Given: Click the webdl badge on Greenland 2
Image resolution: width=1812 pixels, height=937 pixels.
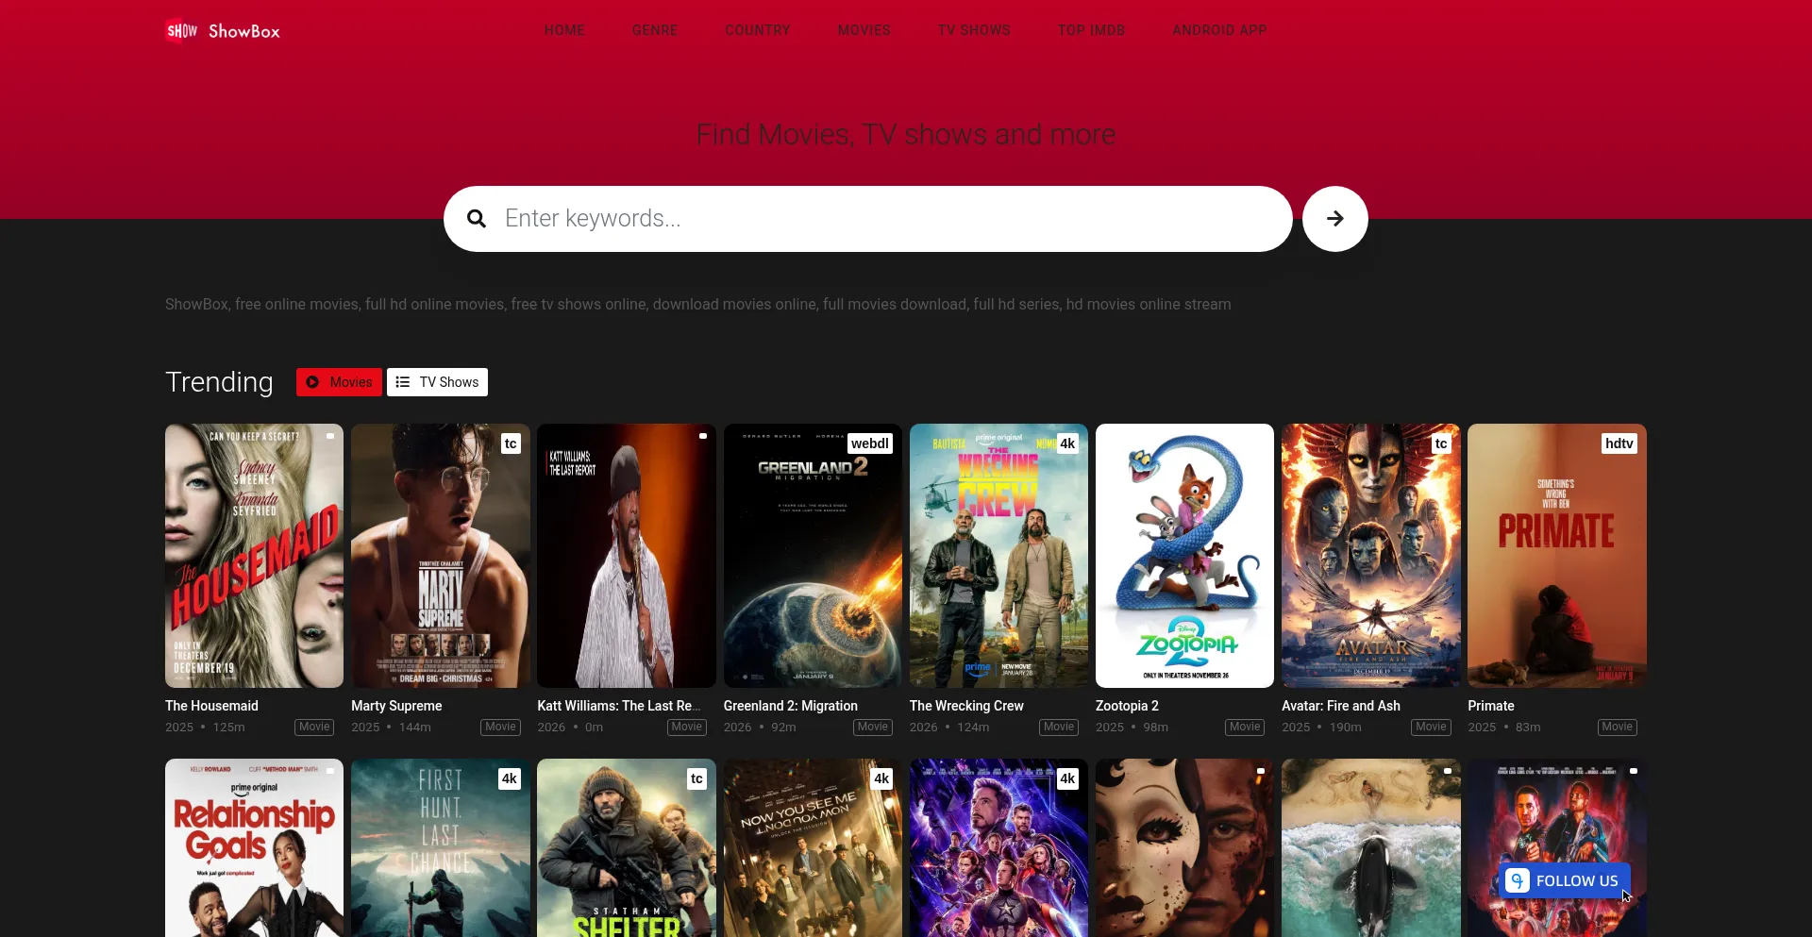Looking at the screenshot, I should (x=869, y=443).
